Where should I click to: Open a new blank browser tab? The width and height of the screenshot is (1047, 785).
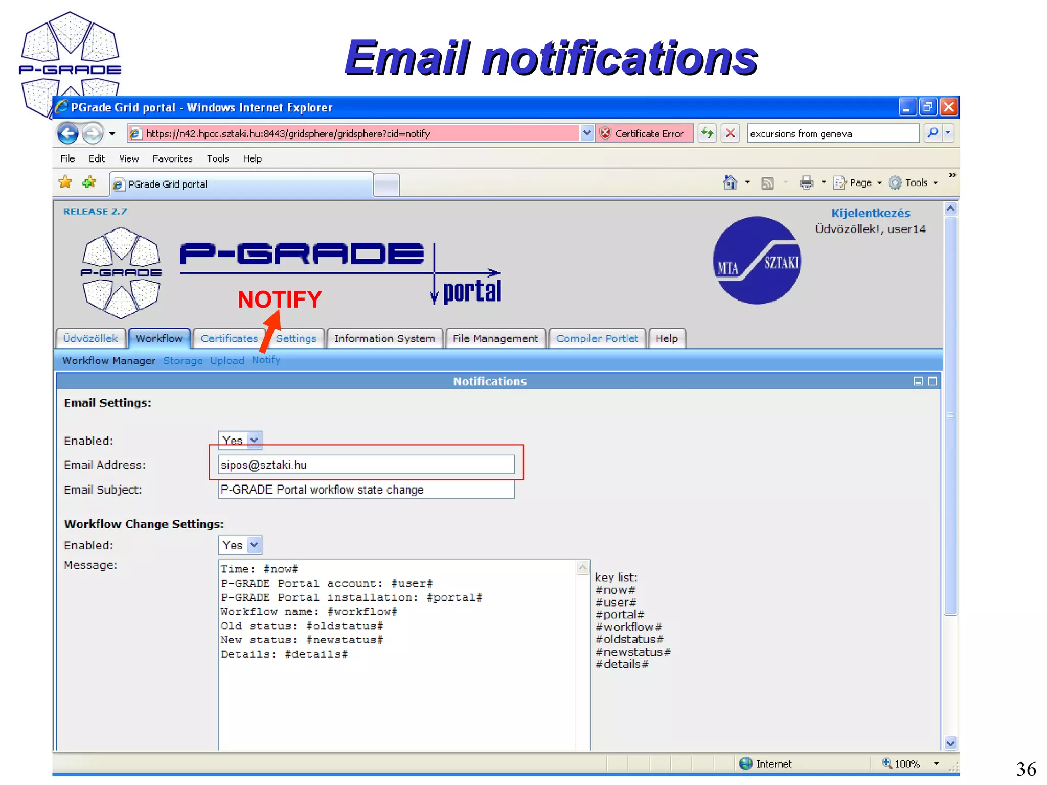click(x=386, y=185)
